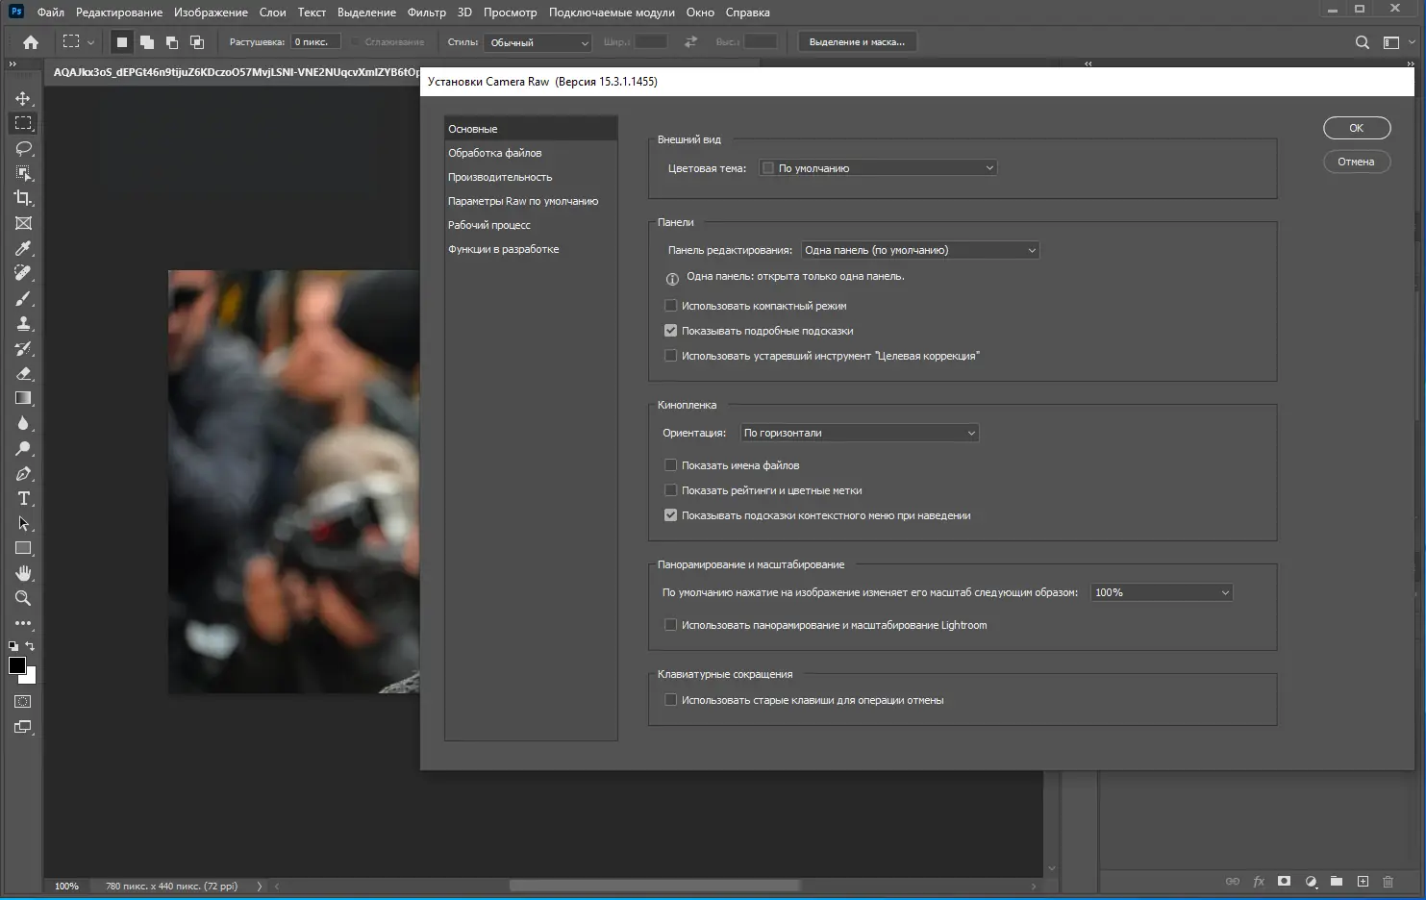Select the Object Selection tool
Image resolution: width=1426 pixels, height=900 pixels.
[23, 173]
